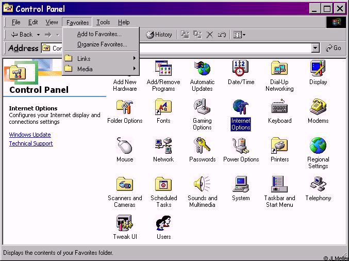The image size is (349, 261).
Task: Select the Automatic Updates icon
Action: [x=202, y=69]
